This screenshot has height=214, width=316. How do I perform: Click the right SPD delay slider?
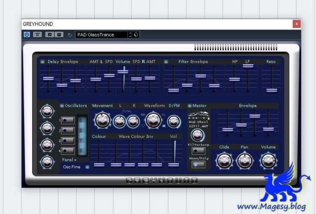[136, 79]
